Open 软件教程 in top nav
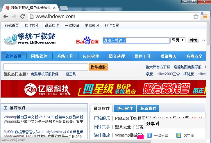Screen dimensions: 211x143 tap(32, 25)
